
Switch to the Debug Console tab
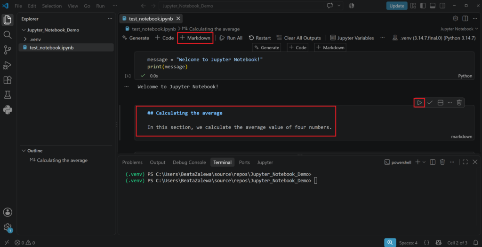click(x=189, y=162)
